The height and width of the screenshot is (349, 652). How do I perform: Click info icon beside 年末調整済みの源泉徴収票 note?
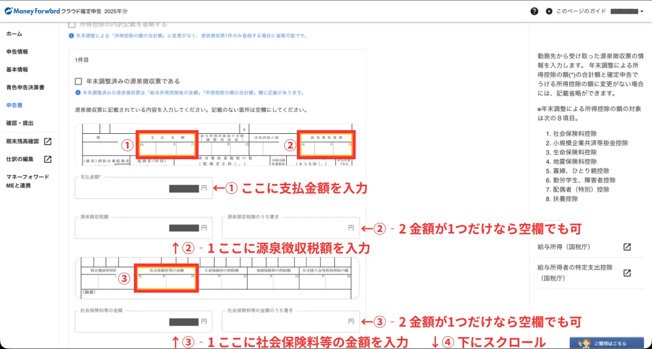(x=78, y=93)
